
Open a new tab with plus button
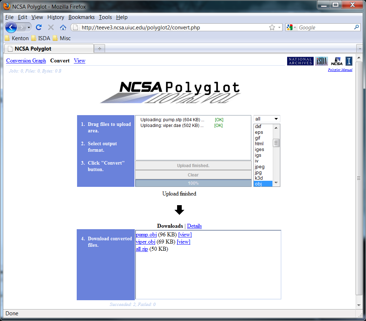(99, 48)
